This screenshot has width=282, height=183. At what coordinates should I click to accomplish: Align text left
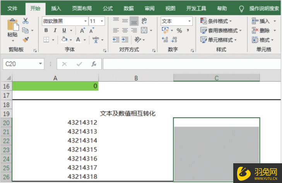[x=116, y=30]
